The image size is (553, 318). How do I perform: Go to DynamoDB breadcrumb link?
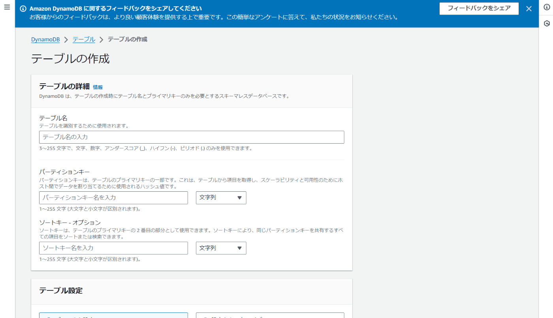coord(45,39)
